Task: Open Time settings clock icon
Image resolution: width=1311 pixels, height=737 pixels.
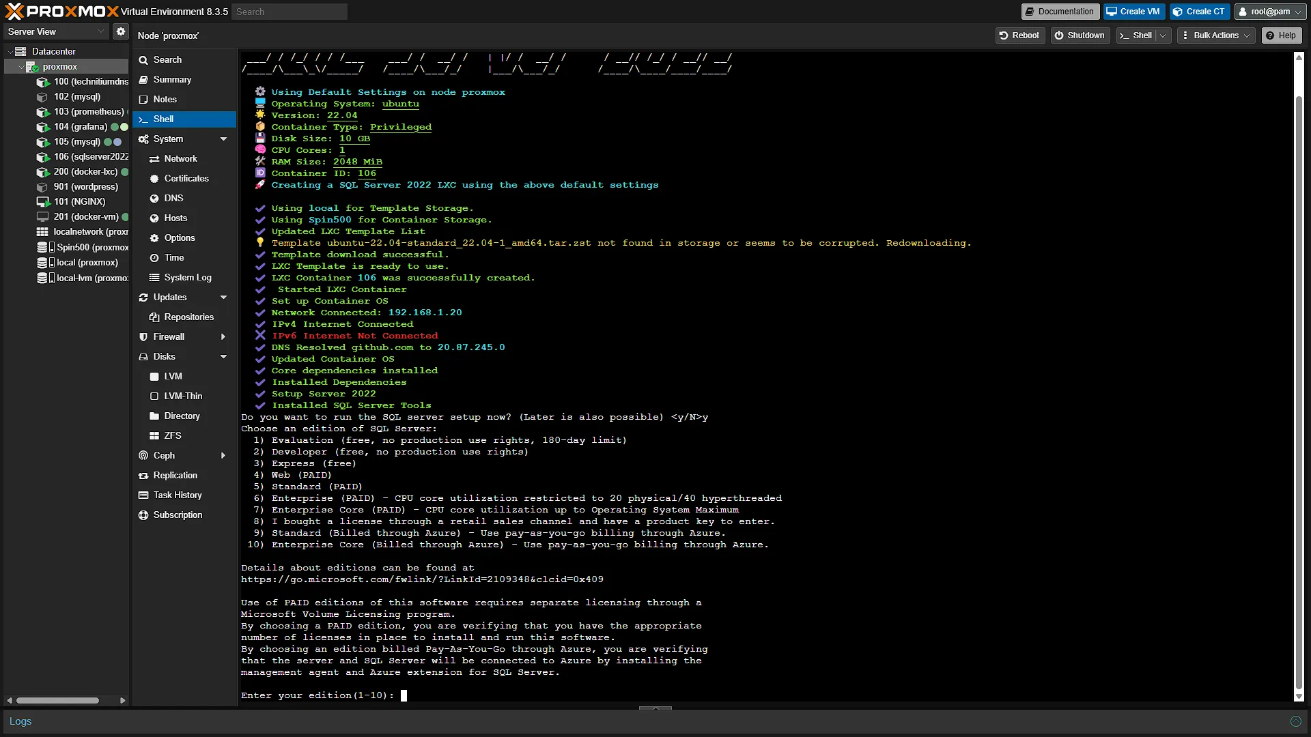Action: pos(154,258)
